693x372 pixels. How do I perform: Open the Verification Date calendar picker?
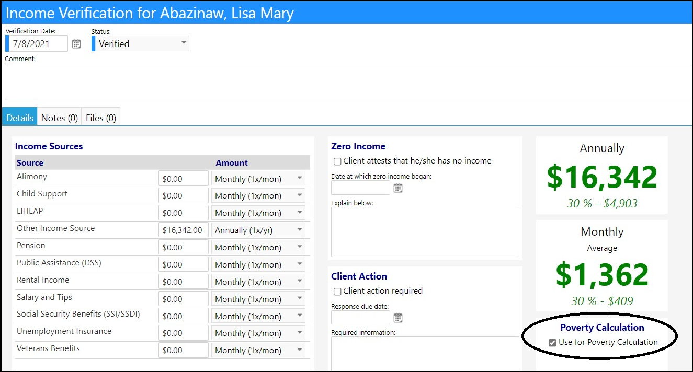click(76, 44)
